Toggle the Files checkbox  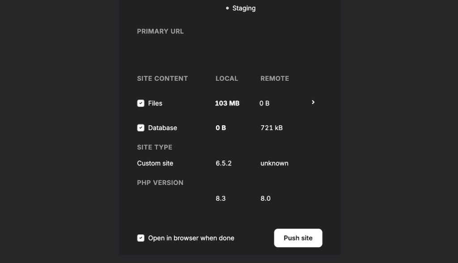(x=140, y=103)
